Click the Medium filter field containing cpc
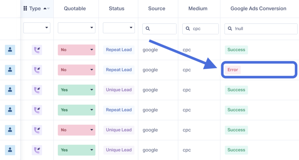 point(200,29)
